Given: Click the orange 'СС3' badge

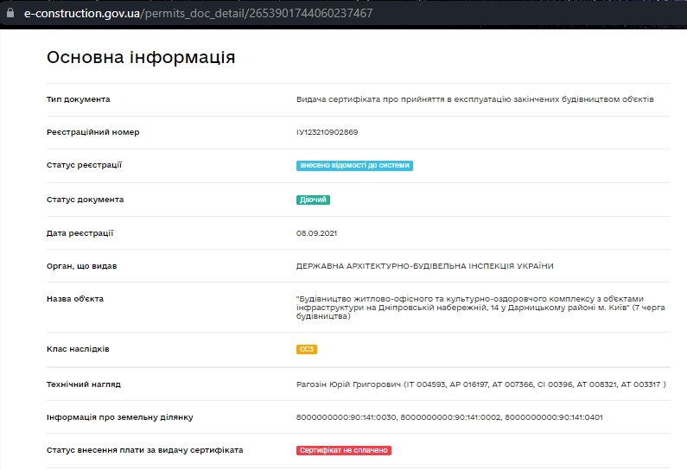Looking at the screenshot, I should coord(306,350).
